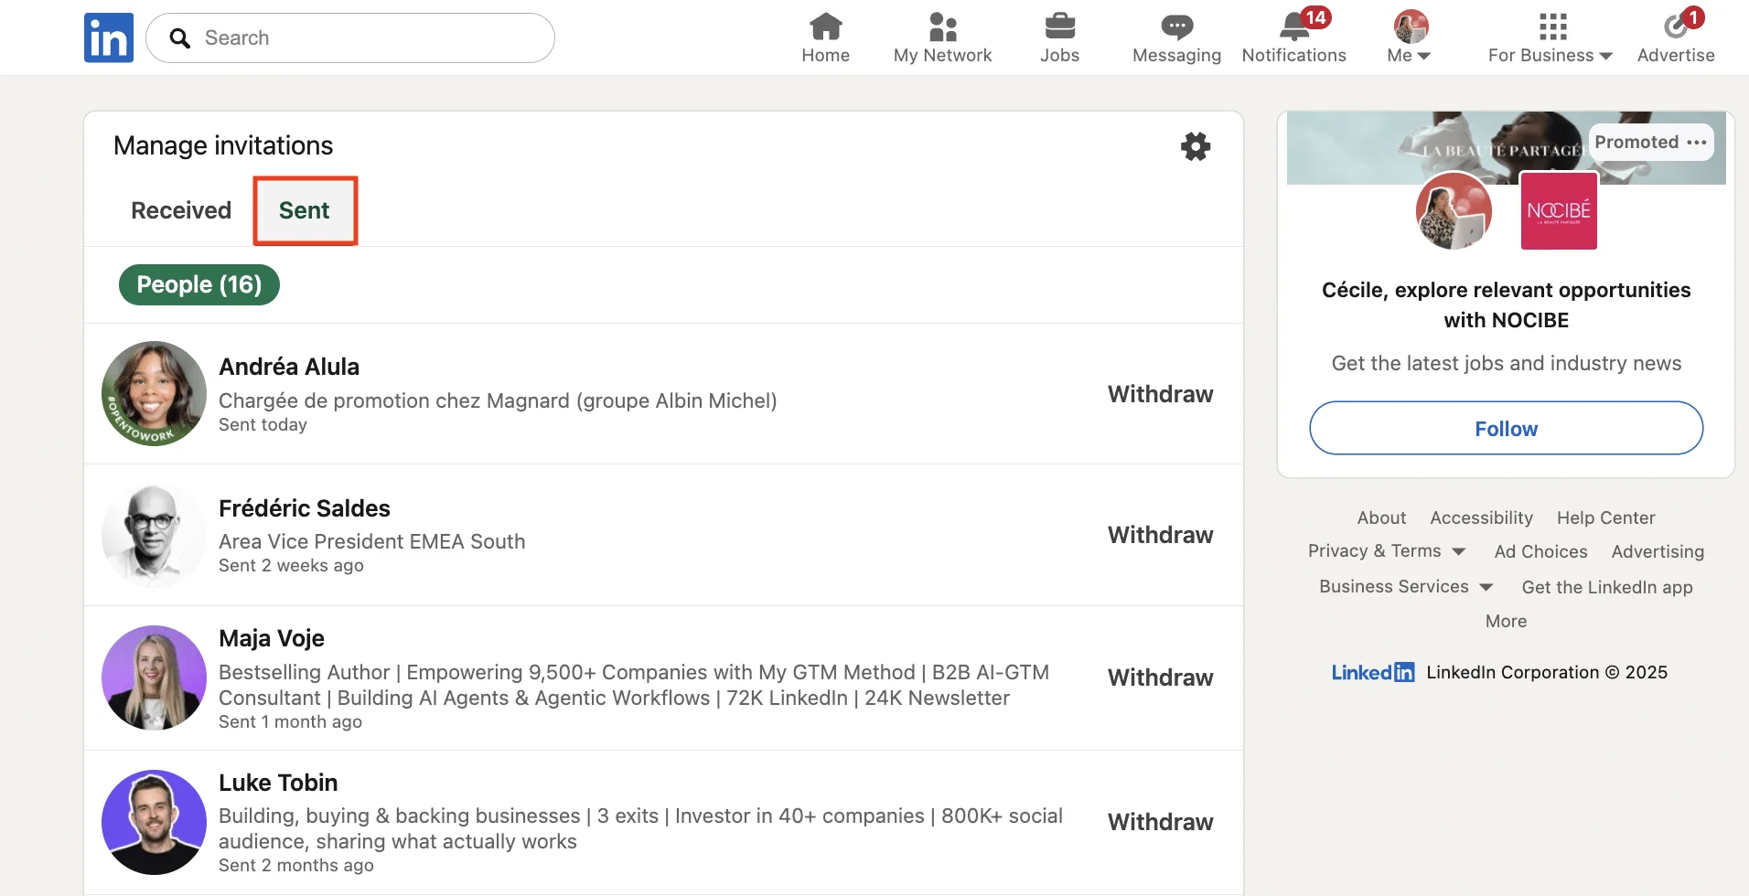Click 'Area Vice President EMEA South' text
The image size is (1749, 896).
point(371,541)
